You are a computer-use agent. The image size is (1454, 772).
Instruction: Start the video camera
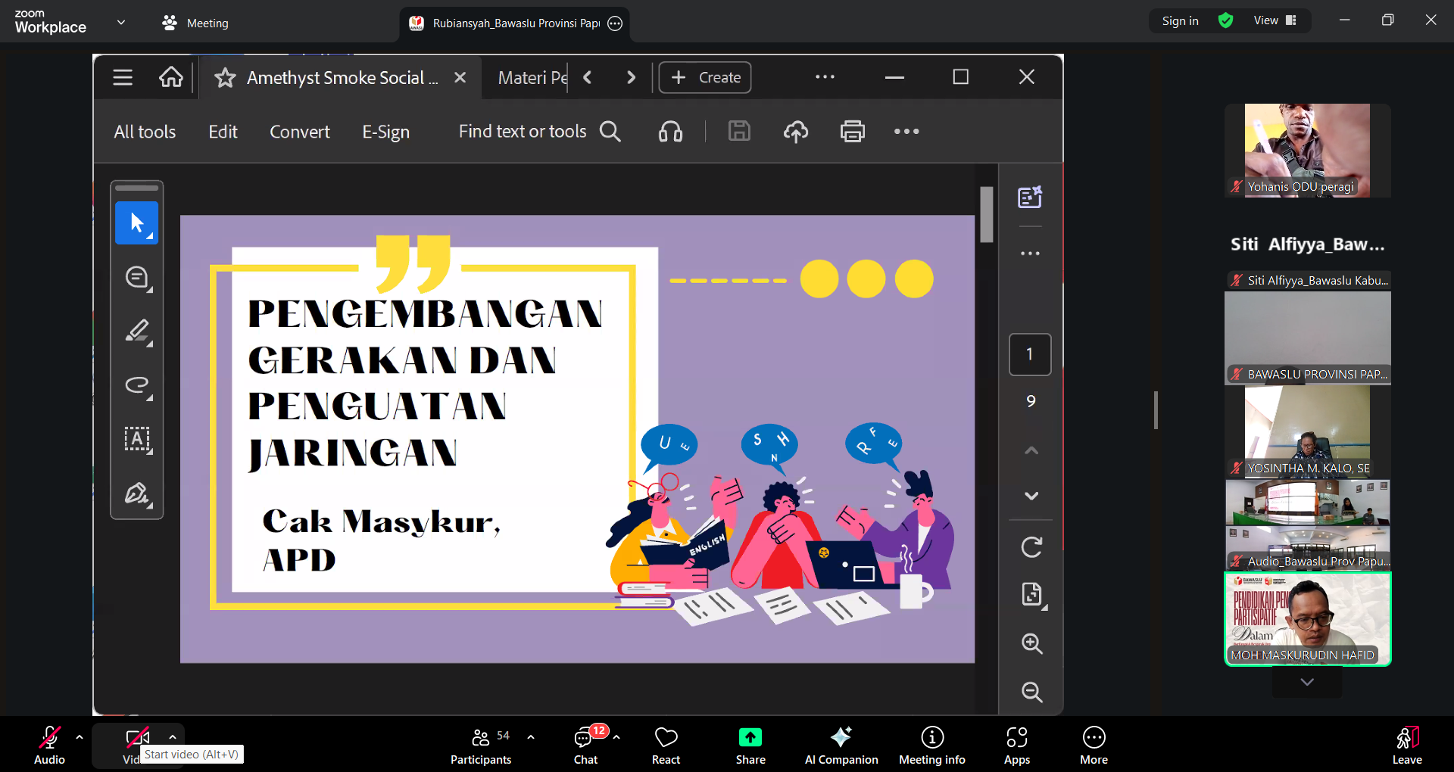(136, 738)
